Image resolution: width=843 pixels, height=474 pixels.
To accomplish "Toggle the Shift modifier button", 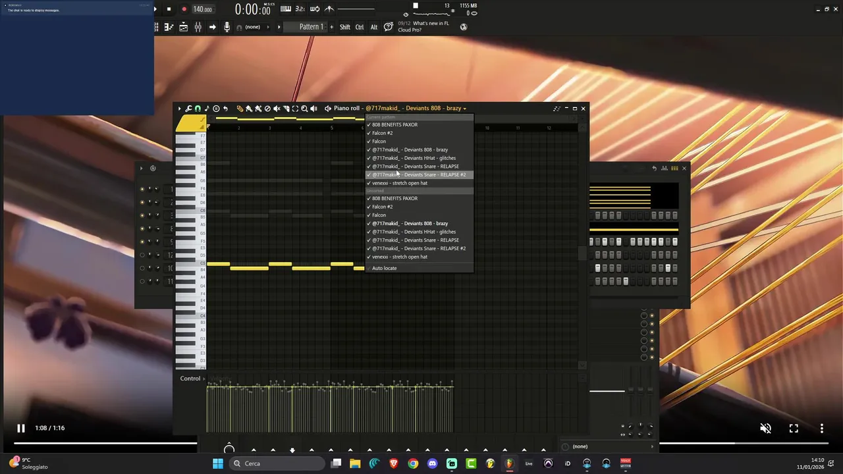I will point(345,27).
